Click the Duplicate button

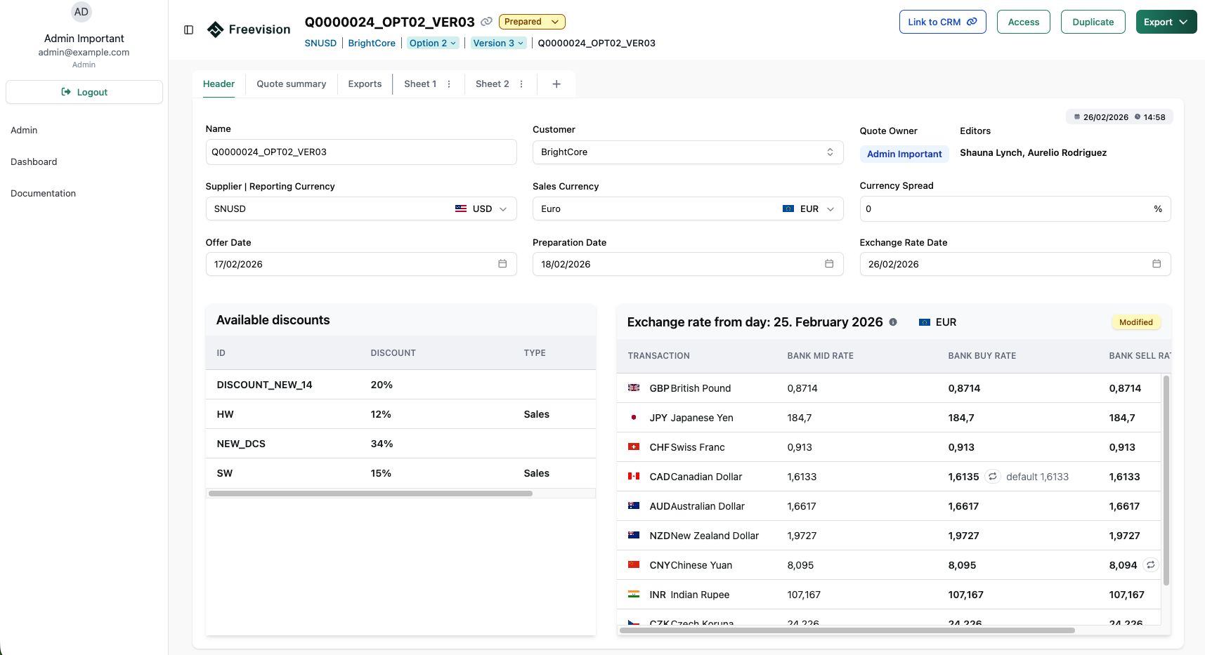(1093, 22)
